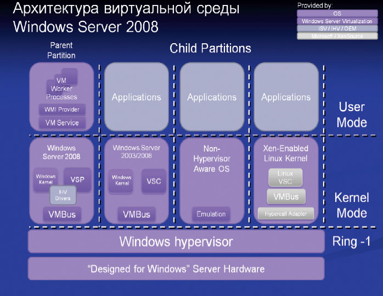Select the "Designed for Windows" Server Hardware bar
Screen dimensions: 383x296
[x=176, y=269]
